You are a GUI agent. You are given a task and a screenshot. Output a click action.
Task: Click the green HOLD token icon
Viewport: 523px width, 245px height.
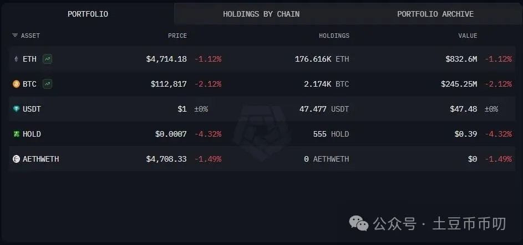pyautogui.click(x=16, y=134)
